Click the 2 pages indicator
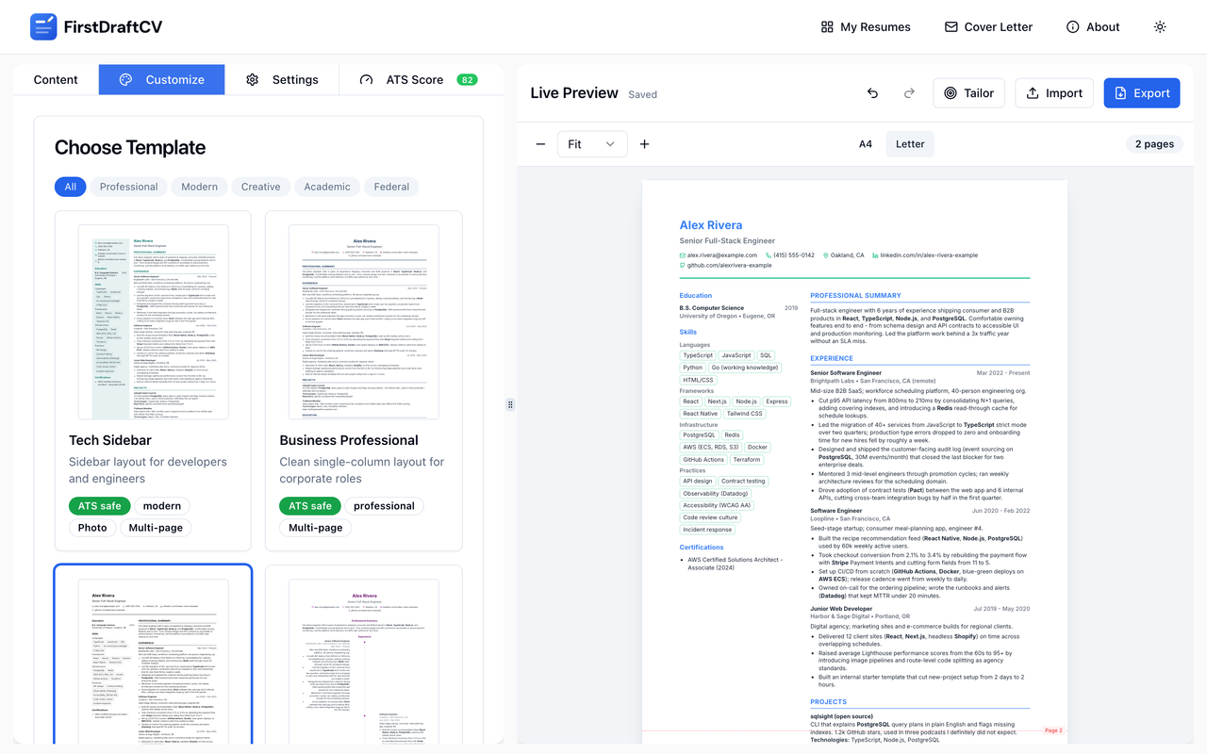This screenshot has height=754, width=1207. tap(1154, 144)
